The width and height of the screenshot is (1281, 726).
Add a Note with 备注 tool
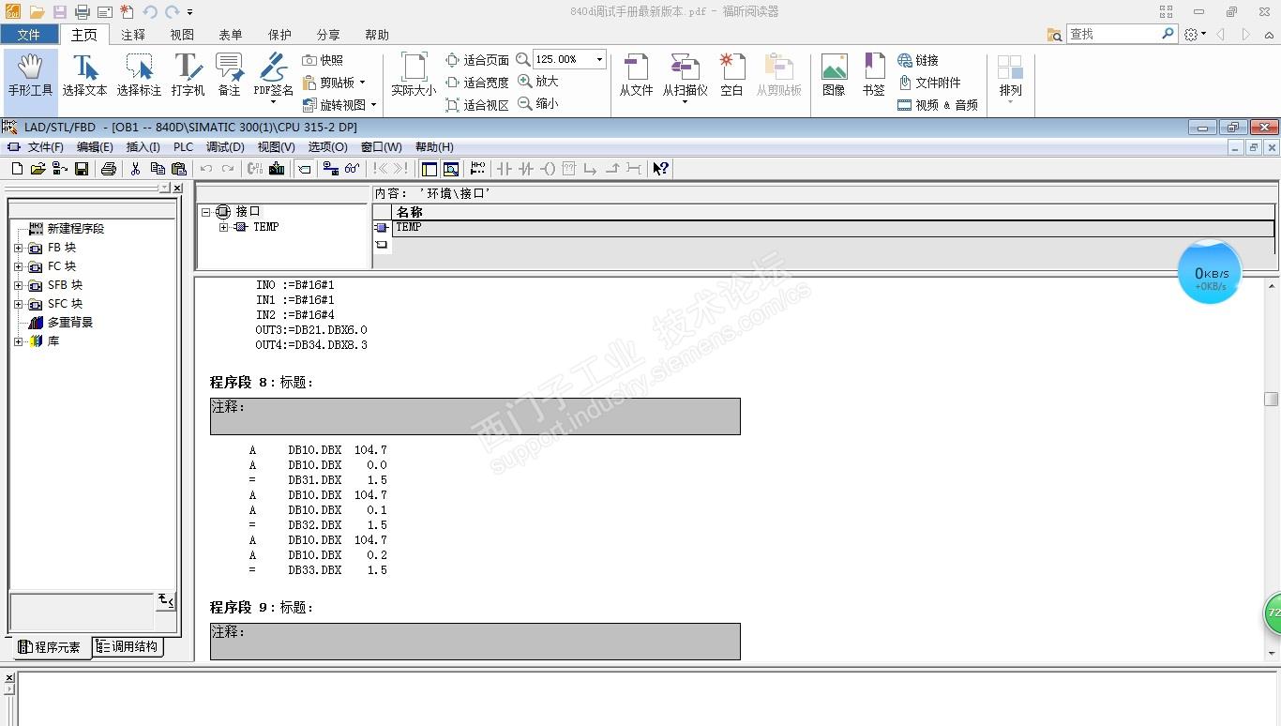(x=229, y=75)
